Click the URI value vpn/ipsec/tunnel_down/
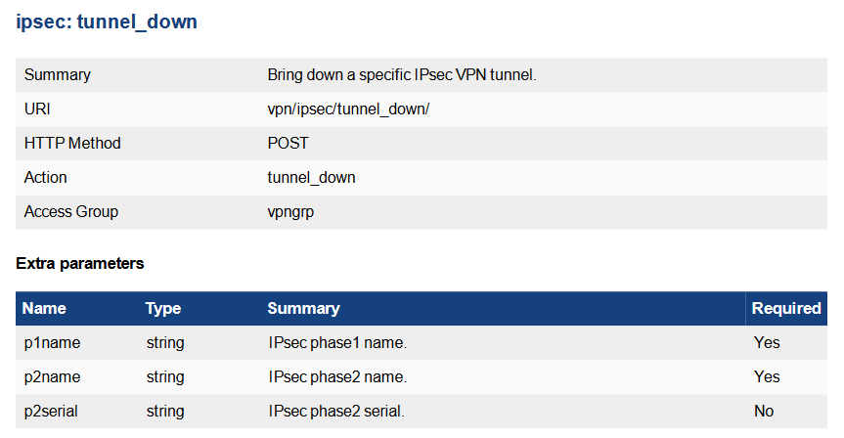844x438 pixels. click(348, 109)
